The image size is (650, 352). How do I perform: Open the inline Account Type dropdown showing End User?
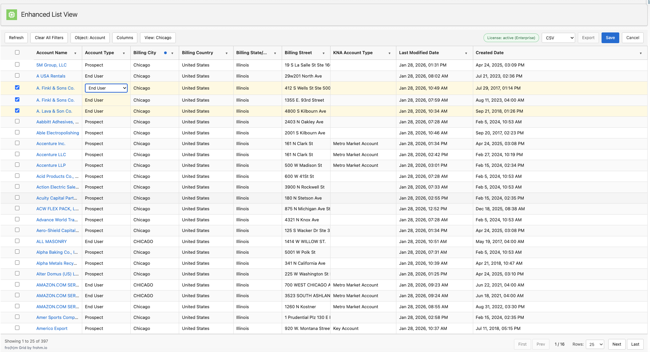(x=106, y=88)
